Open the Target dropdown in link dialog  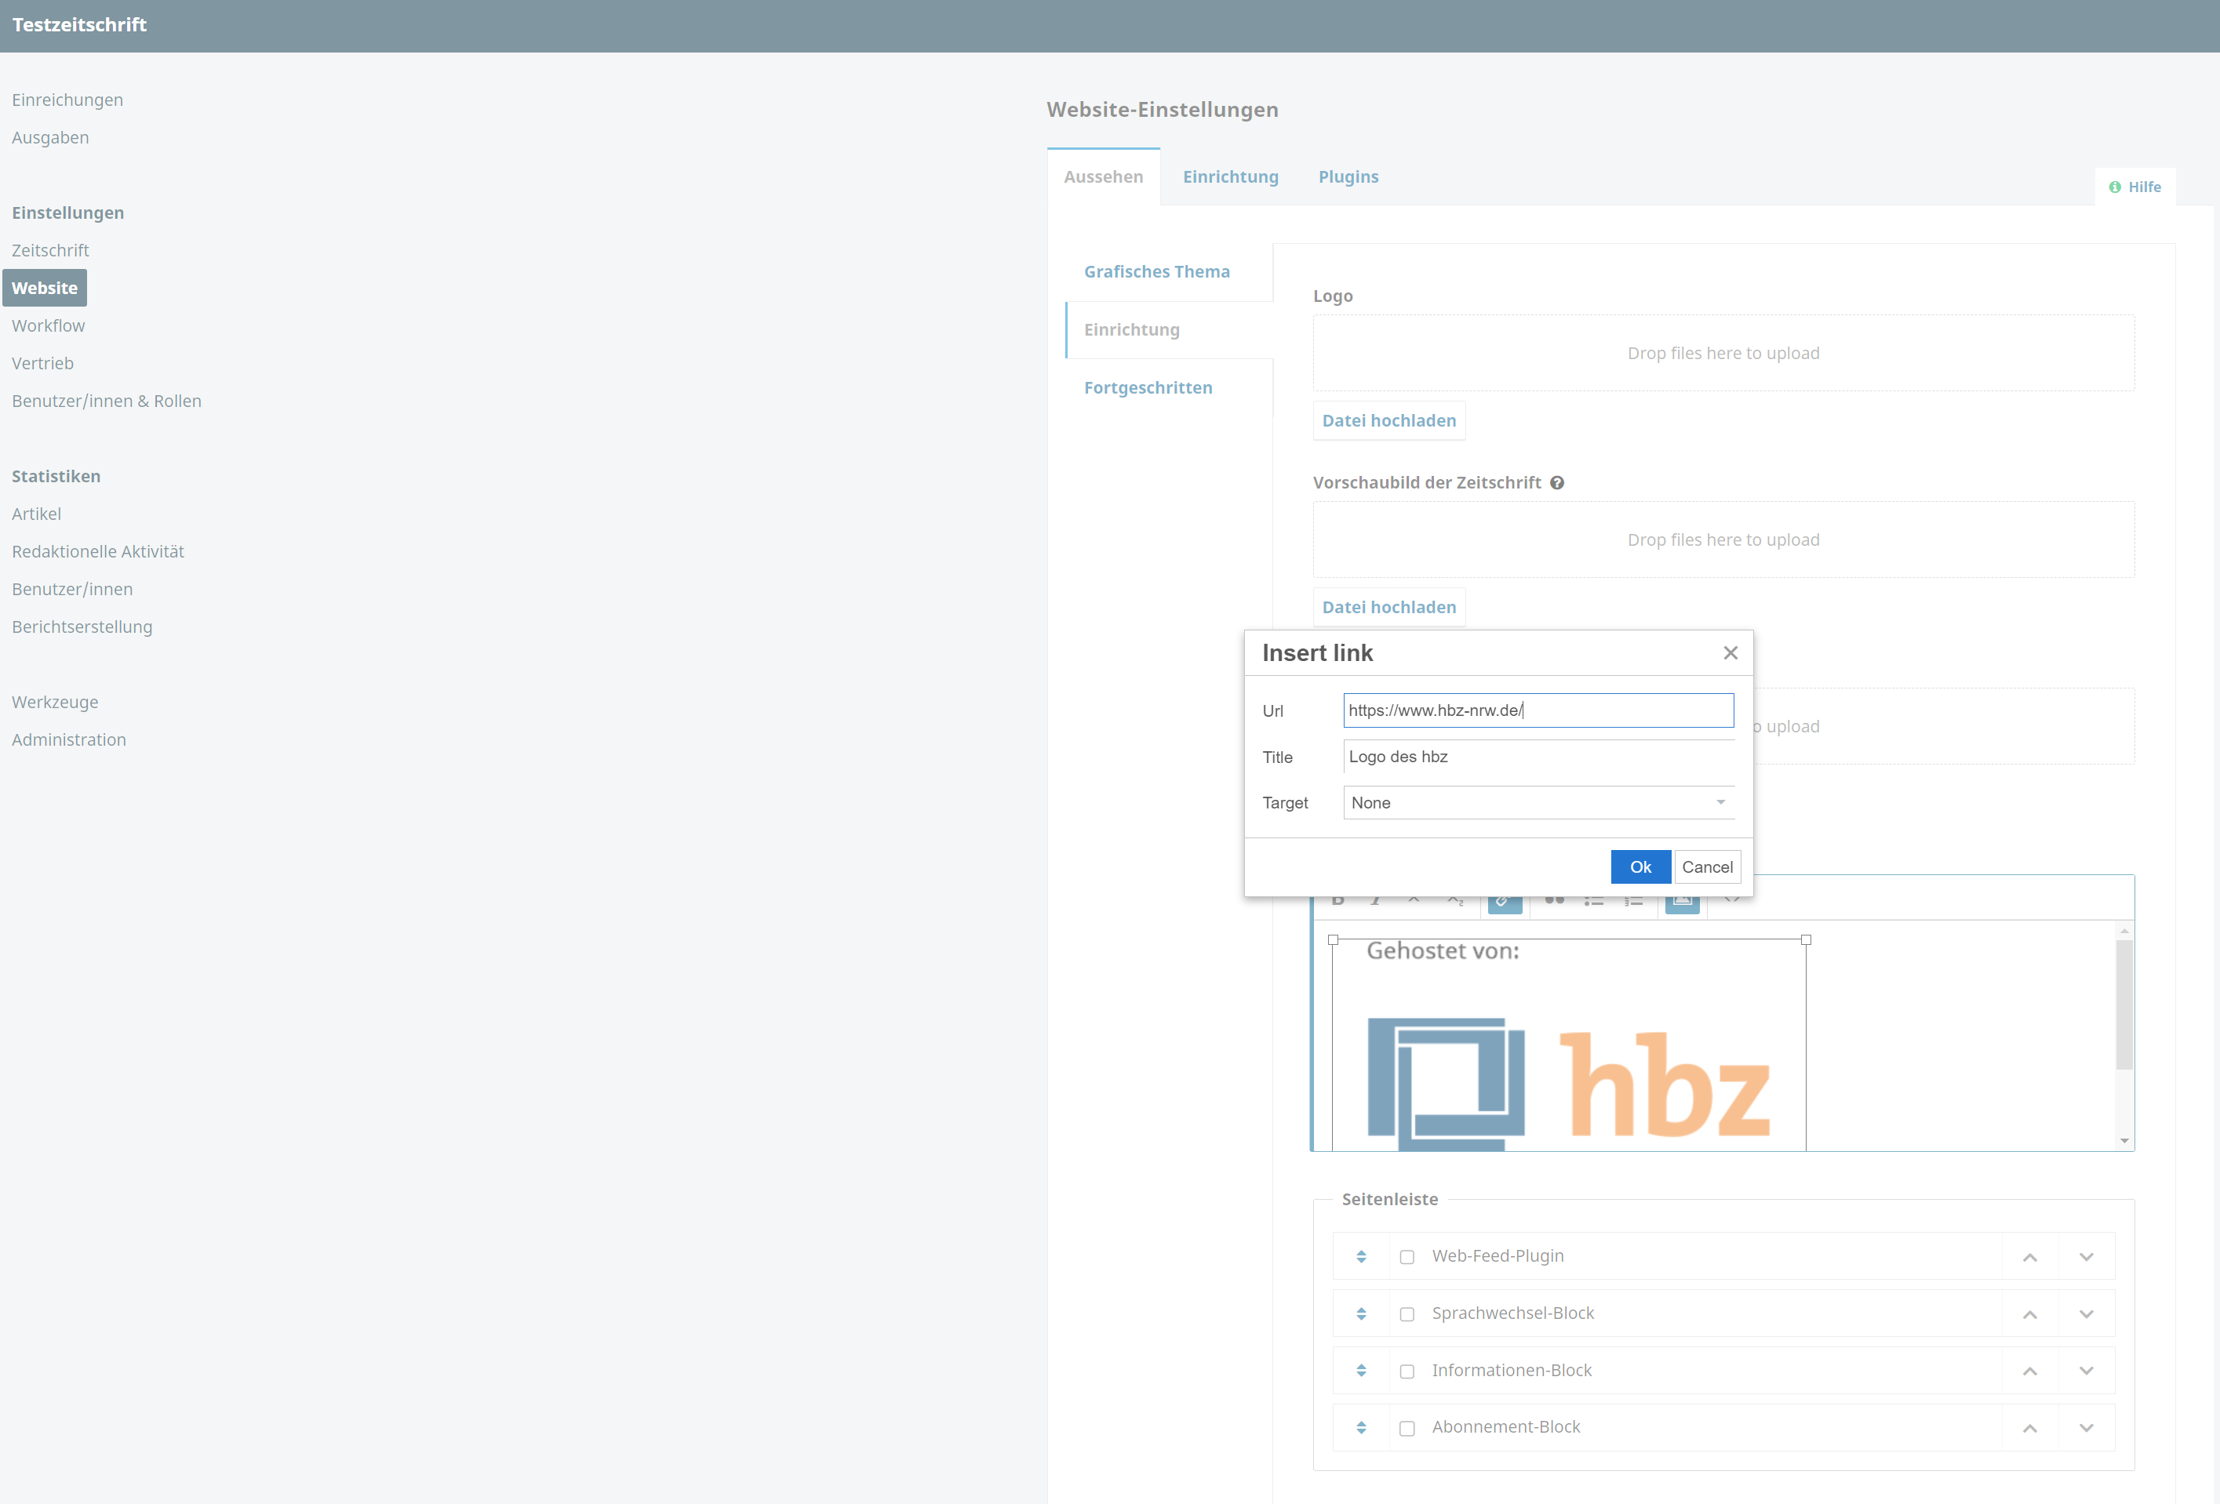pyautogui.click(x=1538, y=803)
